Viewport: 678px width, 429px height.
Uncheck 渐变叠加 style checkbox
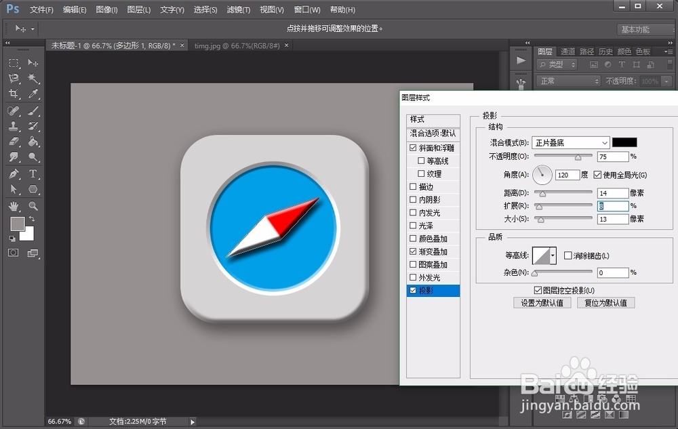point(413,251)
